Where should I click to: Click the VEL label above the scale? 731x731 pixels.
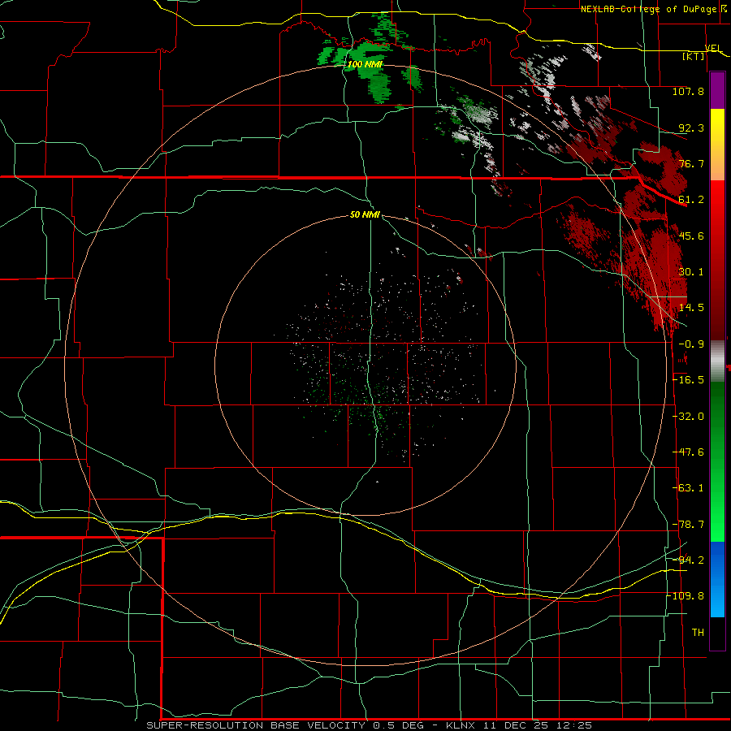click(713, 48)
